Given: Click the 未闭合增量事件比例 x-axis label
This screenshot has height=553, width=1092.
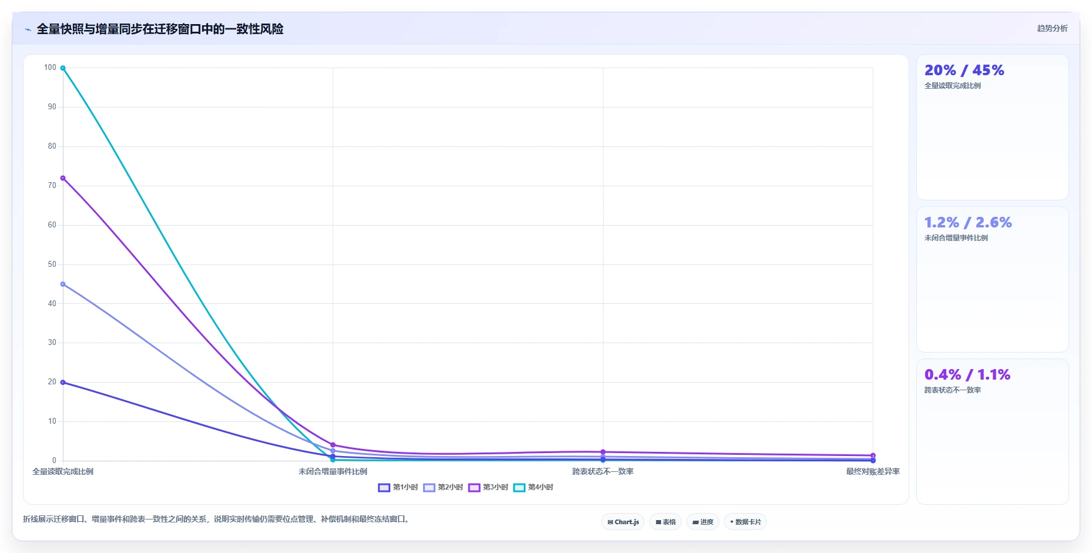Looking at the screenshot, I should (x=333, y=471).
